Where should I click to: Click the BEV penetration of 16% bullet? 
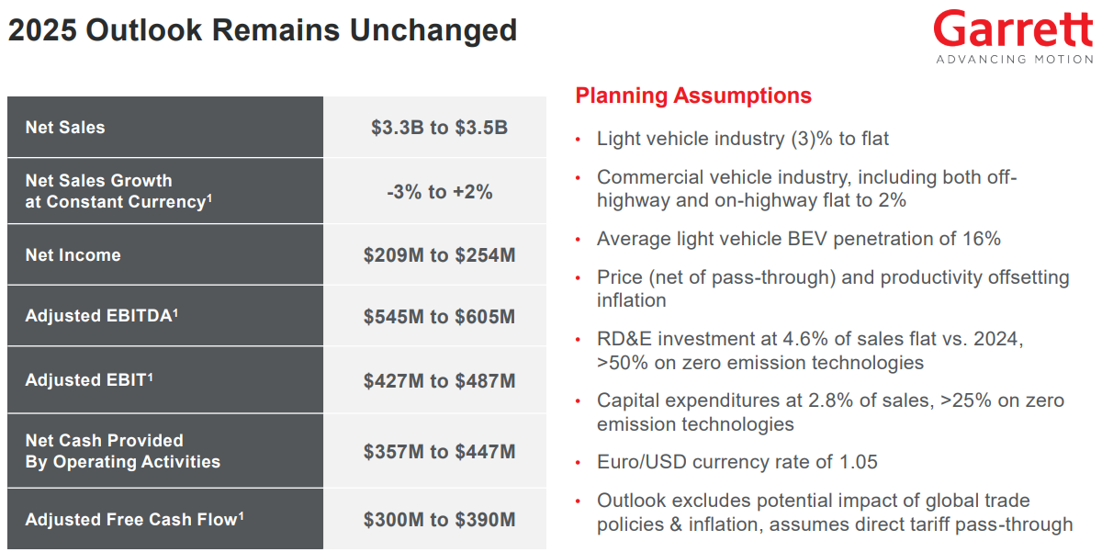(x=798, y=239)
